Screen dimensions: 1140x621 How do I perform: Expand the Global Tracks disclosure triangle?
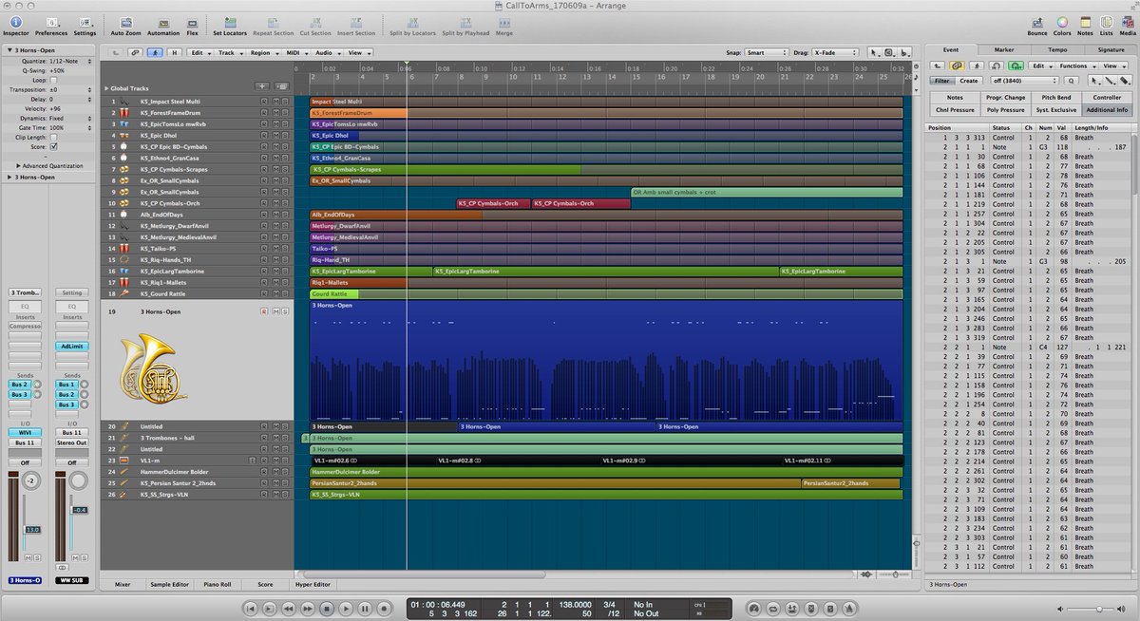tap(106, 87)
